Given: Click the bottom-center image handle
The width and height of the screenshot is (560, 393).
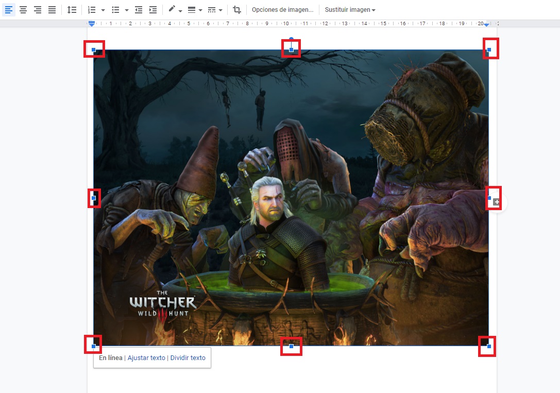Looking at the screenshot, I should point(292,346).
